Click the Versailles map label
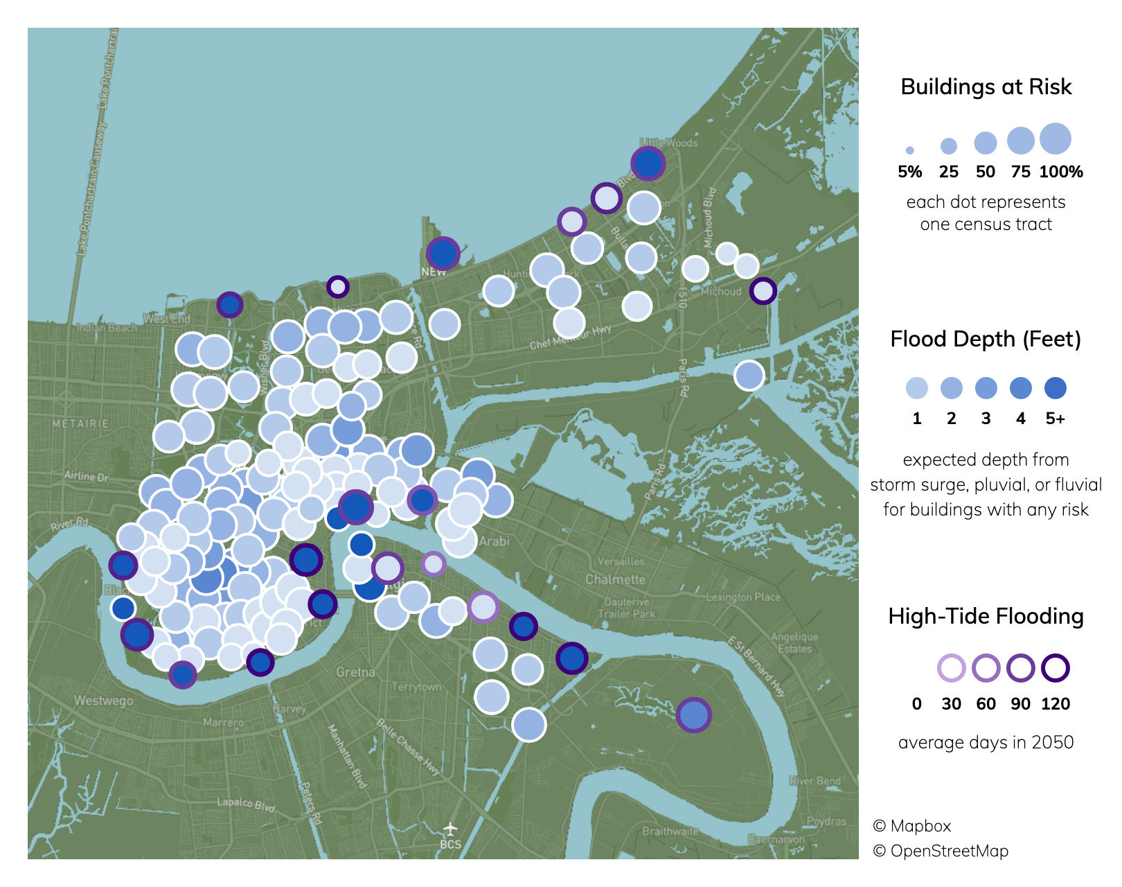1122x887 pixels. 621,561
